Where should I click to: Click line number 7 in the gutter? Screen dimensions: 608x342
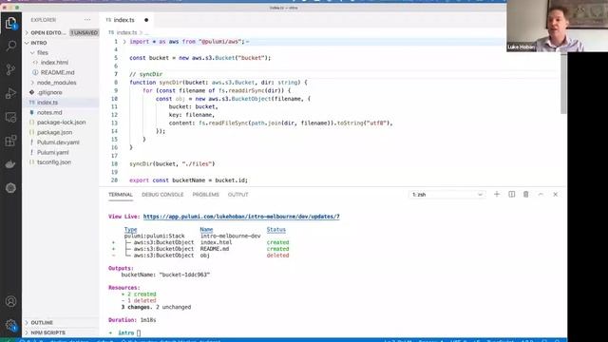point(116,74)
